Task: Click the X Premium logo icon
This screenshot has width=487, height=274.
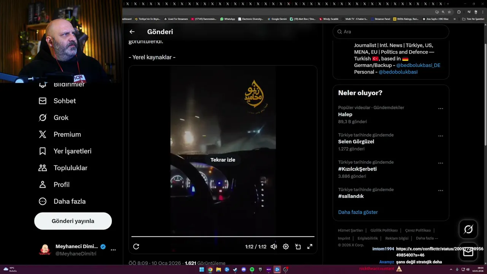Action: (x=43, y=134)
